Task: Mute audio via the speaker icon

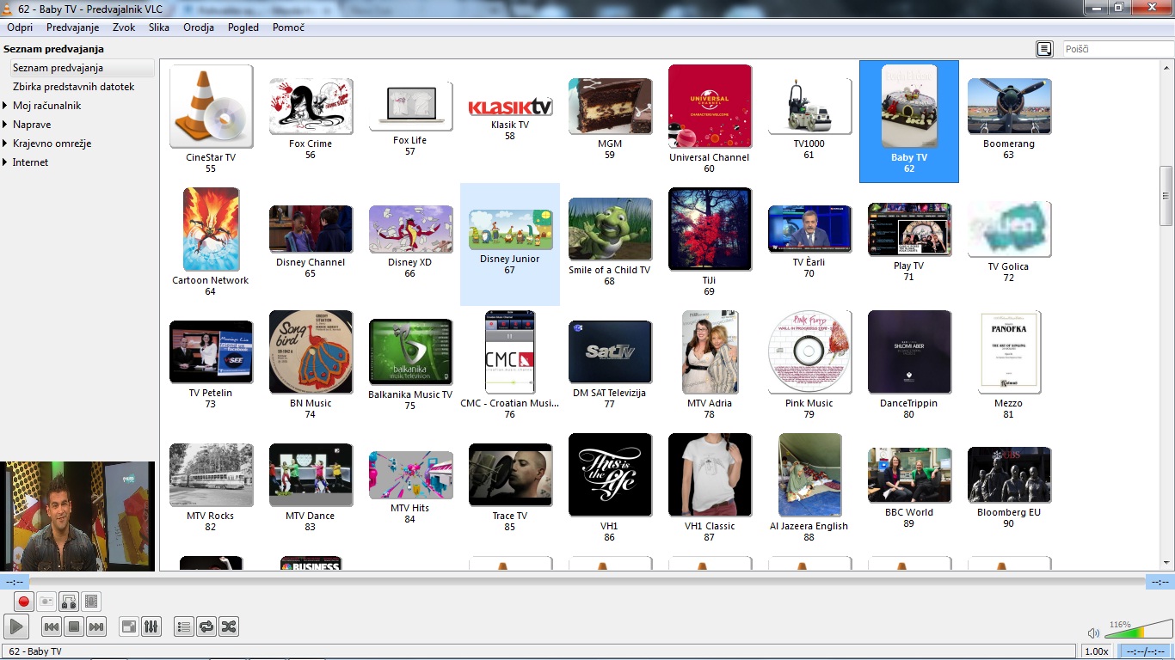Action: [1093, 633]
